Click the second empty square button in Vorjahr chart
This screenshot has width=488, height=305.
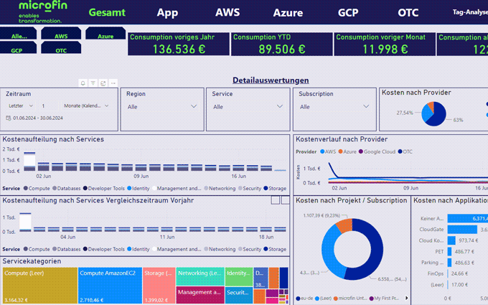tap(286, 200)
